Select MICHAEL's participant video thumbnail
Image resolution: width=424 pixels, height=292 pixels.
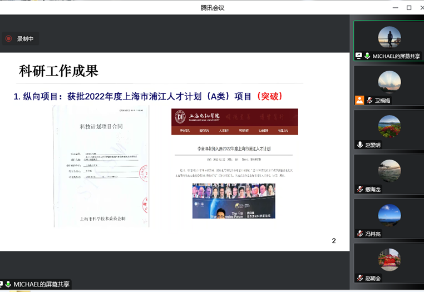tap(389, 37)
